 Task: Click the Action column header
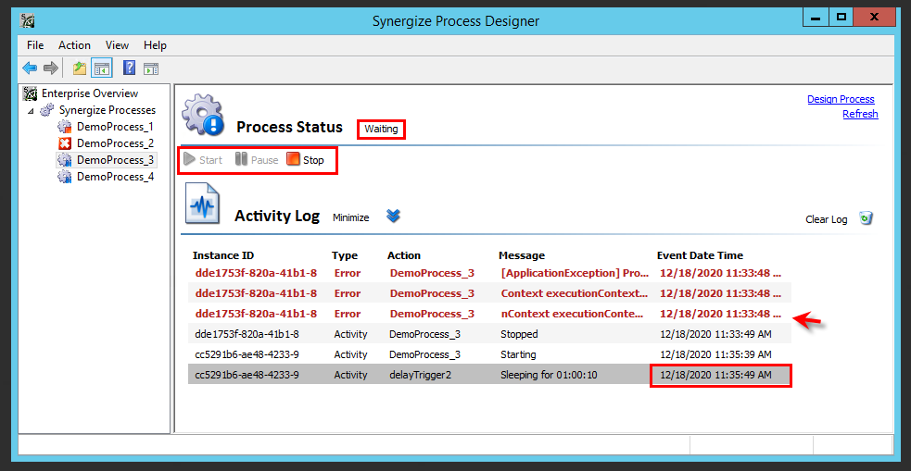pyautogui.click(x=404, y=255)
